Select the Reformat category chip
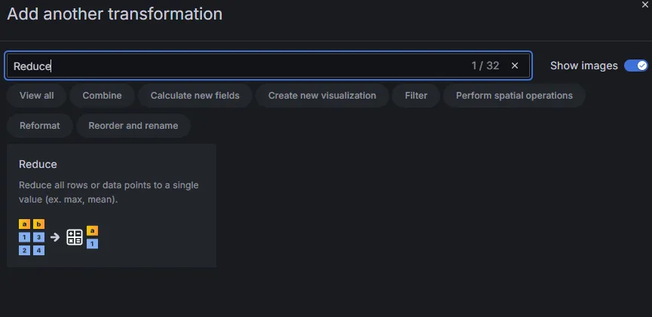 (x=40, y=126)
